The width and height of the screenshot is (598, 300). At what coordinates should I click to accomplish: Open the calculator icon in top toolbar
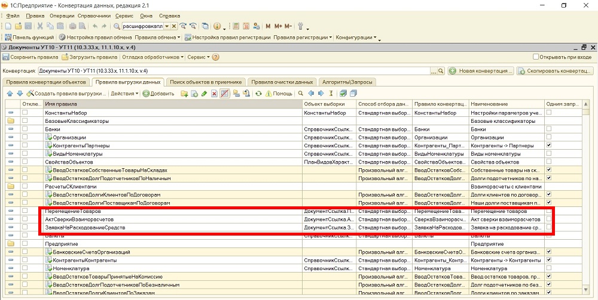[x=235, y=26]
